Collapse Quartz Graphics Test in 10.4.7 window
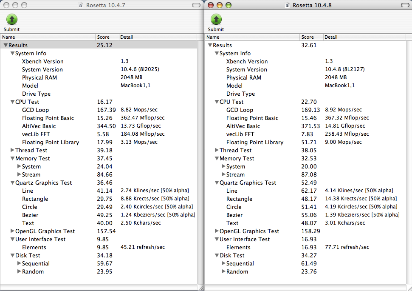Screen dimensions: 412x291 click(12, 183)
